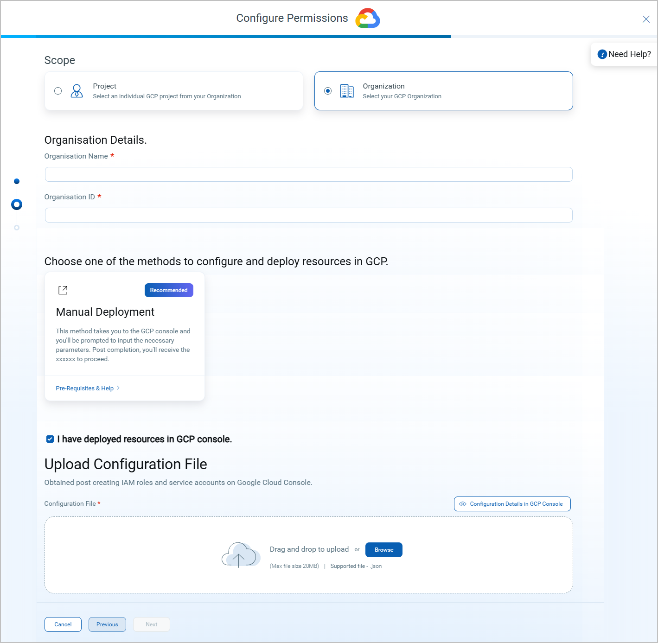This screenshot has width=658, height=643.
Task: Select the Organization scope radio button
Action: point(328,91)
